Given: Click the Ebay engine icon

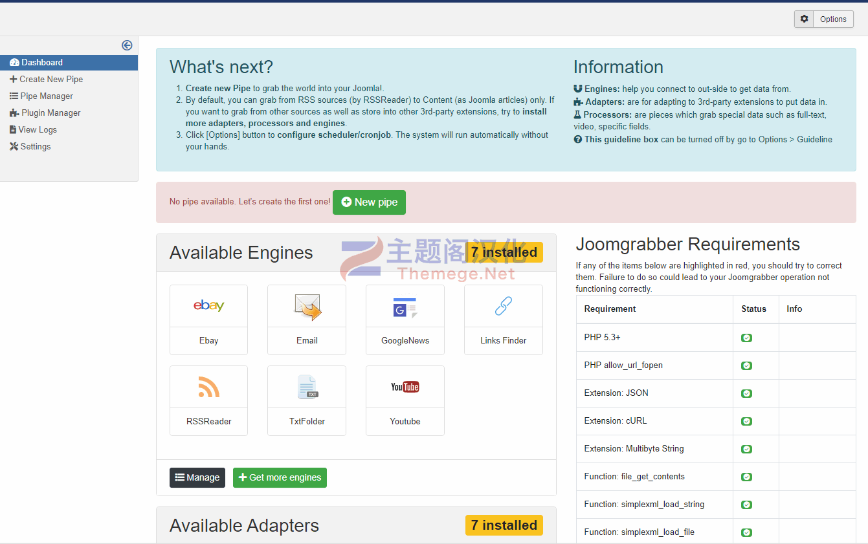Looking at the screenshot, I should [208, 306].
